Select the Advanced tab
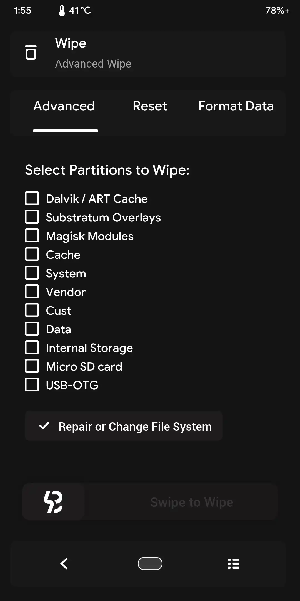This screenshot has width=300, height=601. coord(64,106)
